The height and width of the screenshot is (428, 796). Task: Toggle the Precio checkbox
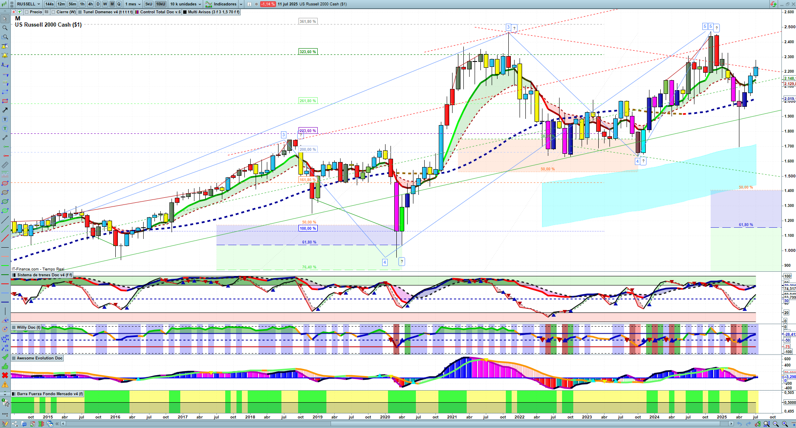[27, 12]
